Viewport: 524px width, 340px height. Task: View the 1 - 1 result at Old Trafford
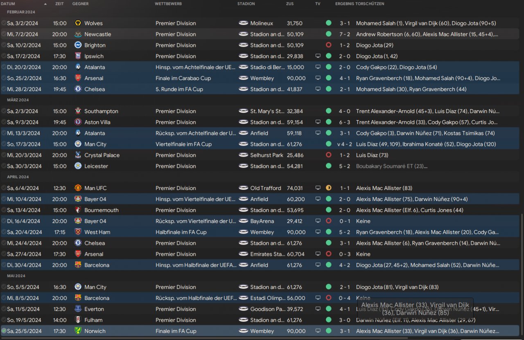click(344, 188)
